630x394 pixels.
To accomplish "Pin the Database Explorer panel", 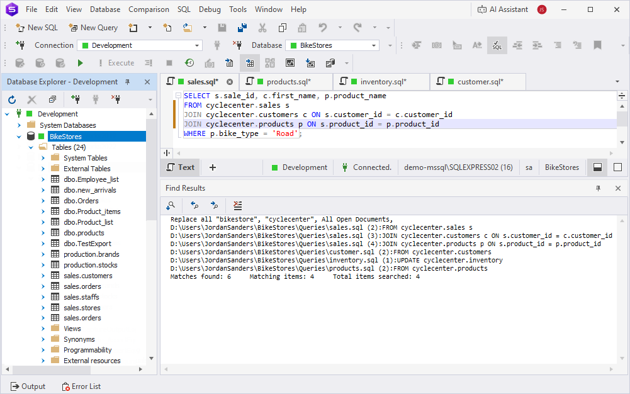I will point(128,82).
